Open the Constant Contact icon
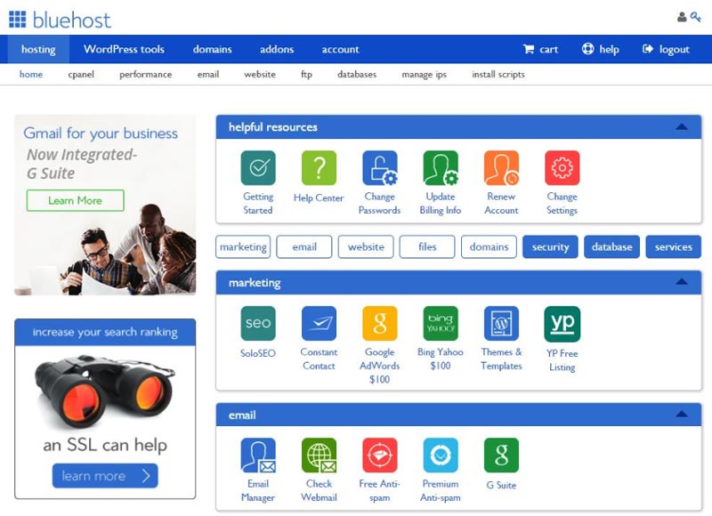 319,323
